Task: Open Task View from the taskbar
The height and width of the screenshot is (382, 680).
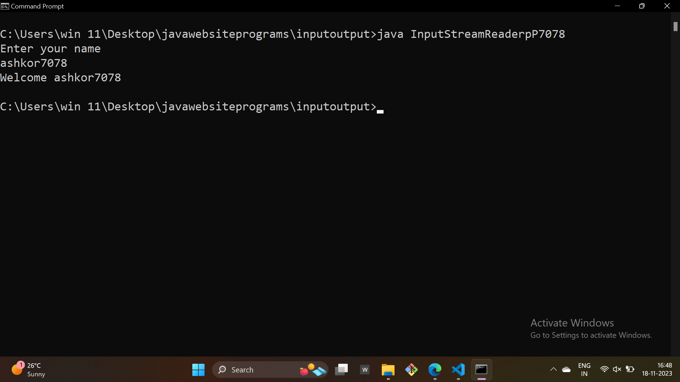Action: tap(341, 370)
